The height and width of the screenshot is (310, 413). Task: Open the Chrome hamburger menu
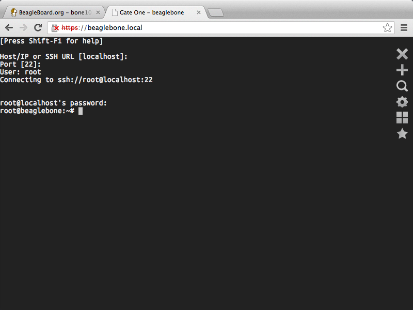[404, 28]
